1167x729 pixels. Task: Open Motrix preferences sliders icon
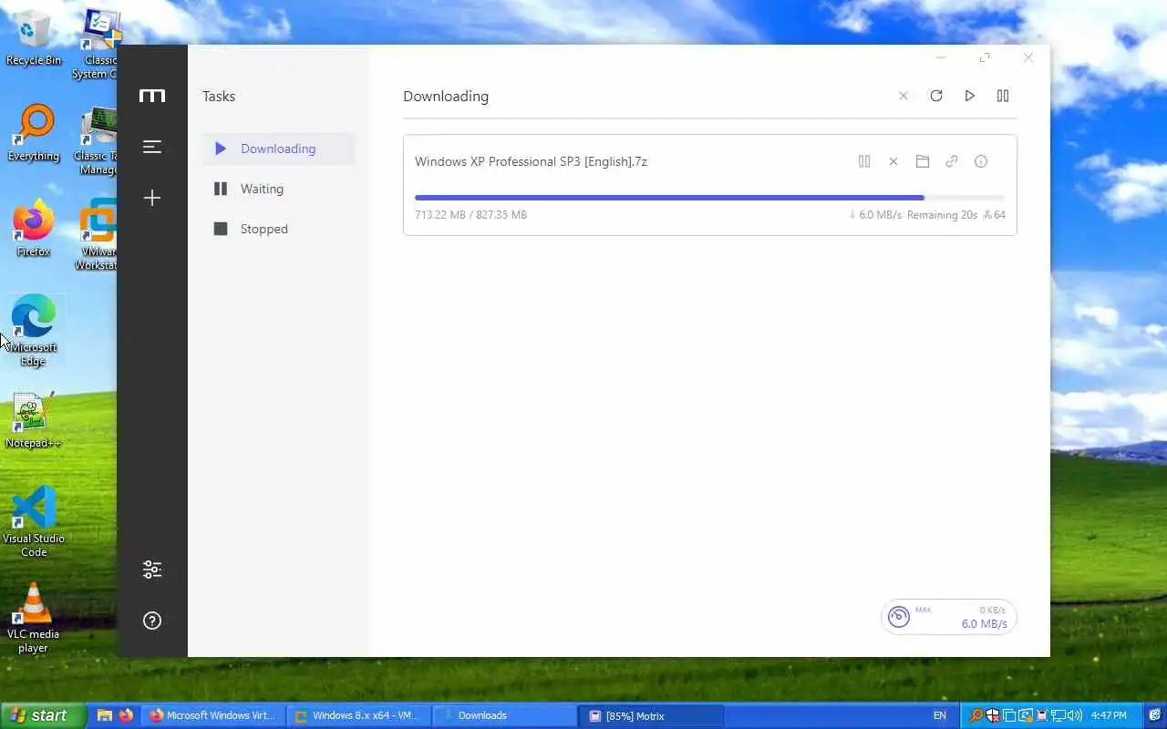click(152, 570)
